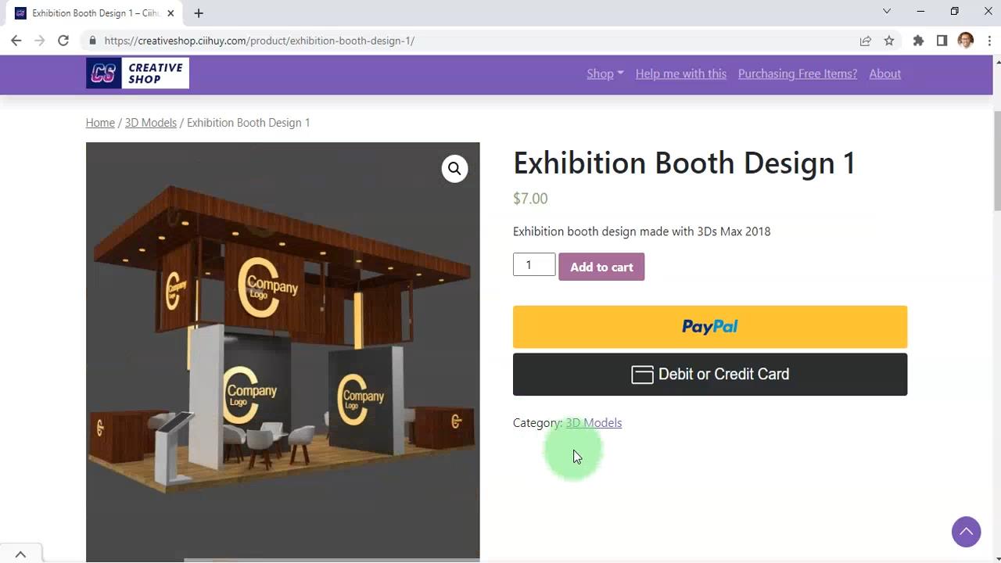Image resolution: width=1001 pixels, height=563 pixels.
Task: Bookmark this page with the star icon
Action: click(889, 41)
